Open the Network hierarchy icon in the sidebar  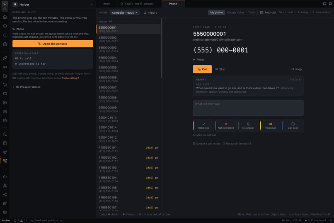5,186
